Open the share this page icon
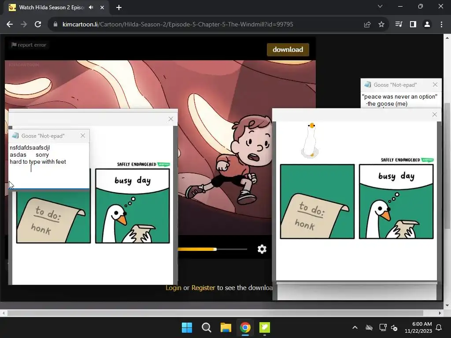 (x=367, y=25)
